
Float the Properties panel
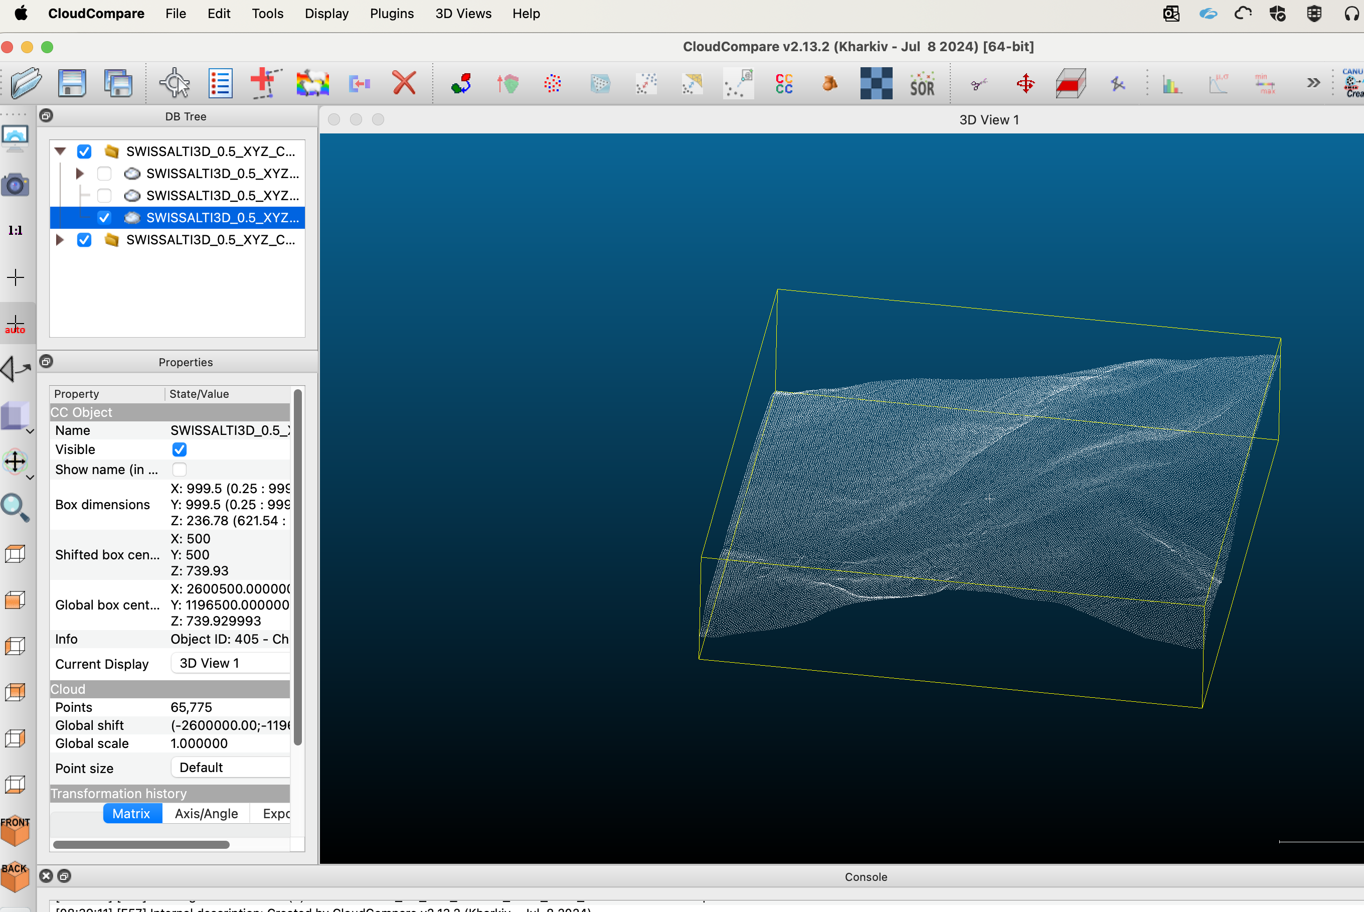[x=47, y=362]
